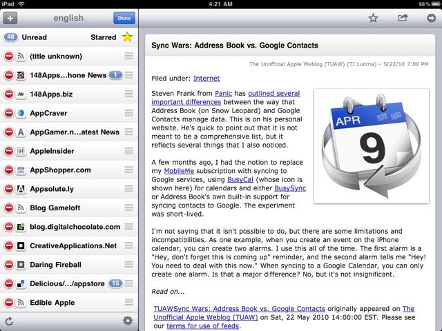Open the terms for use of feeds link
The width and height of the screenshot is (442, 331).
pos(202,326)
